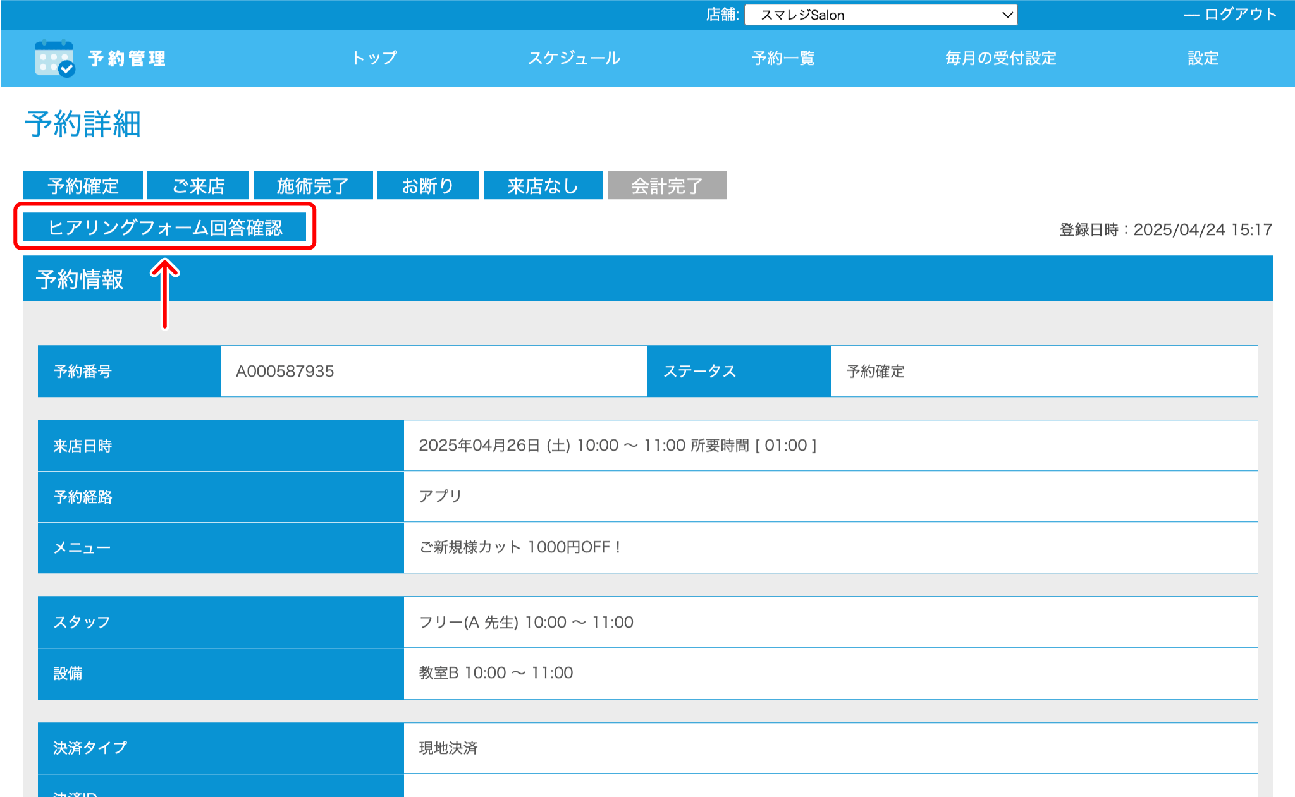Set status with 来店なし button
This screenshot has width=1295, height=797.
click(543, 185)
